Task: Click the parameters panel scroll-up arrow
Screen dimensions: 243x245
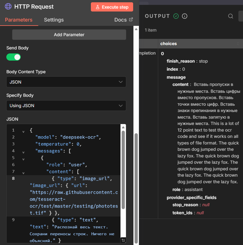Action: click(x=136, y=29)
